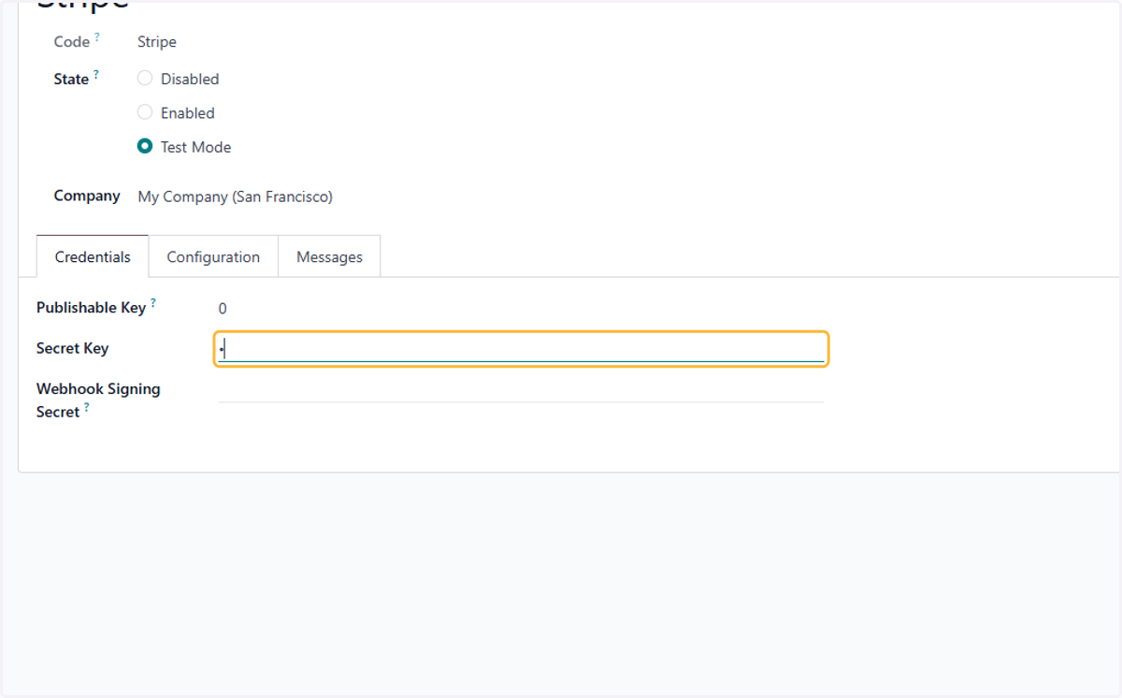Open the Configuration tab

point(213,256)
